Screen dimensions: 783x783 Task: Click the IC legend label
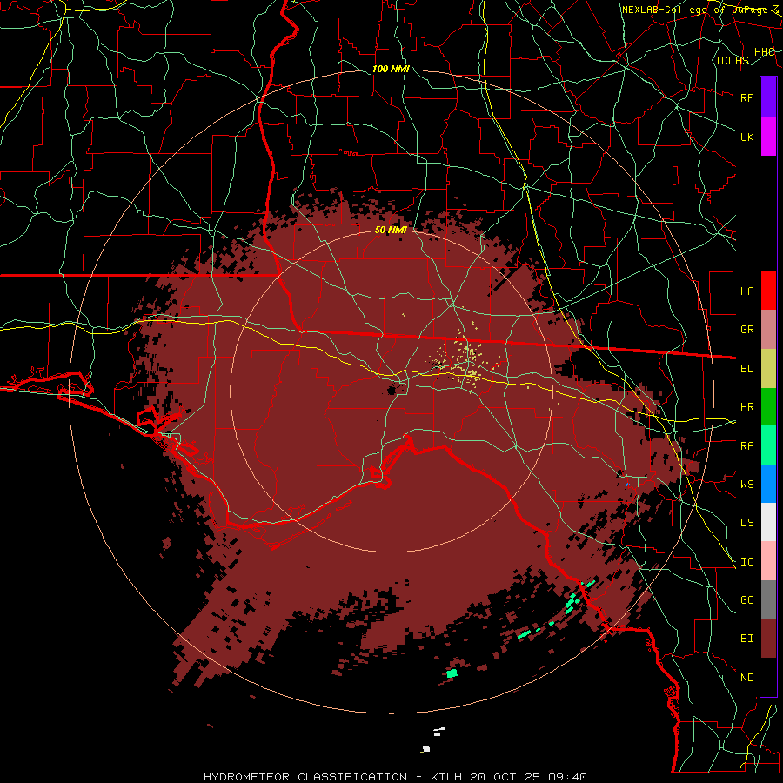pyautogui.click(x=746, y=562)
